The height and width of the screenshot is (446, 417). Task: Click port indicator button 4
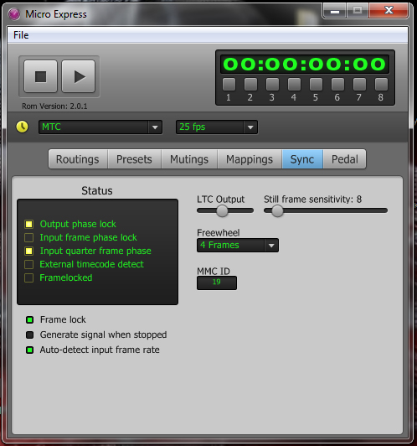294,84
